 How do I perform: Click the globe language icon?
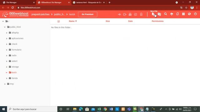pyautogui.click(x=189, y=14)
